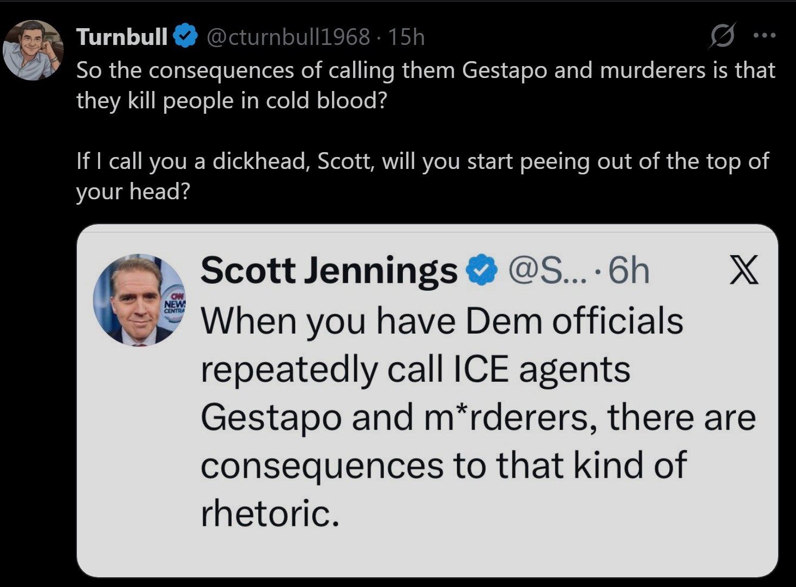Click the 15h post timestamp
The image size is (796, 587).
click(x=406, y=37)
